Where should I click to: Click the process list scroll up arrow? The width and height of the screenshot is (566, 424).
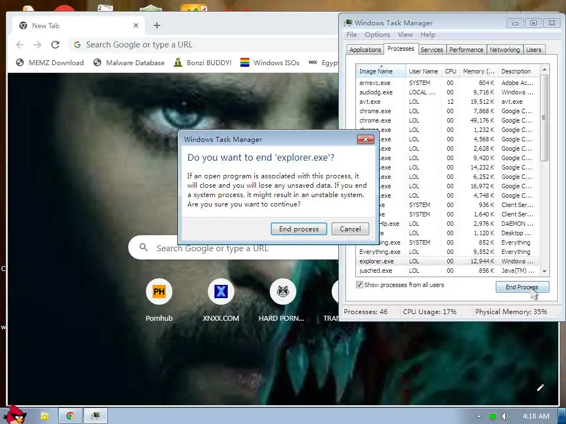coord(544,69)
